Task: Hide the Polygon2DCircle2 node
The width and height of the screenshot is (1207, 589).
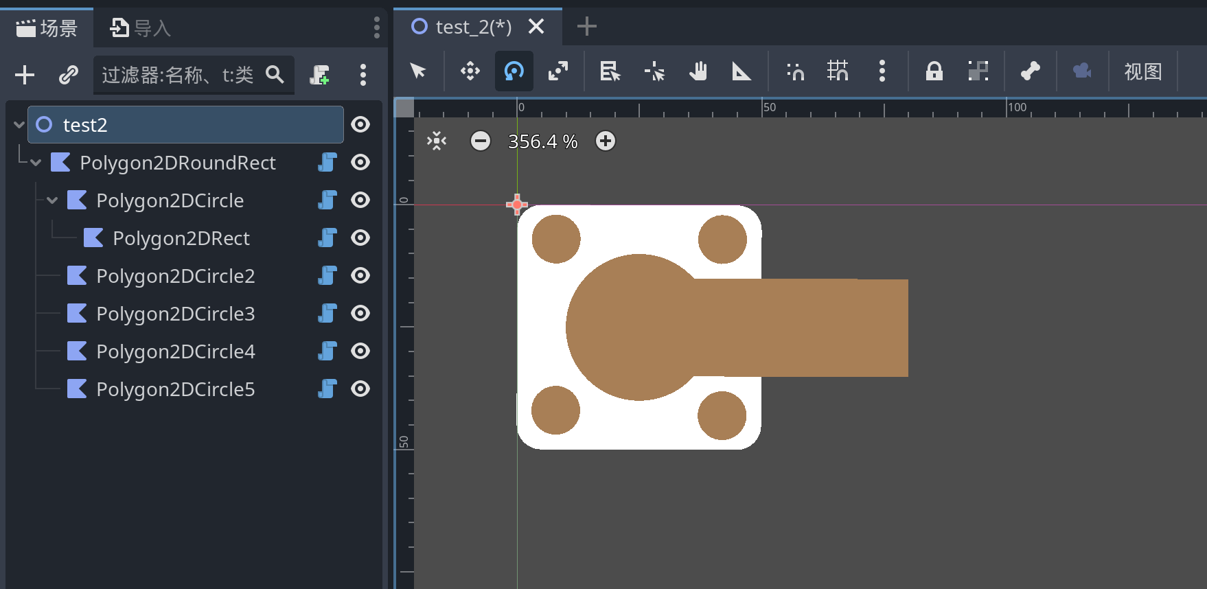Action: [x=360, y=275]
